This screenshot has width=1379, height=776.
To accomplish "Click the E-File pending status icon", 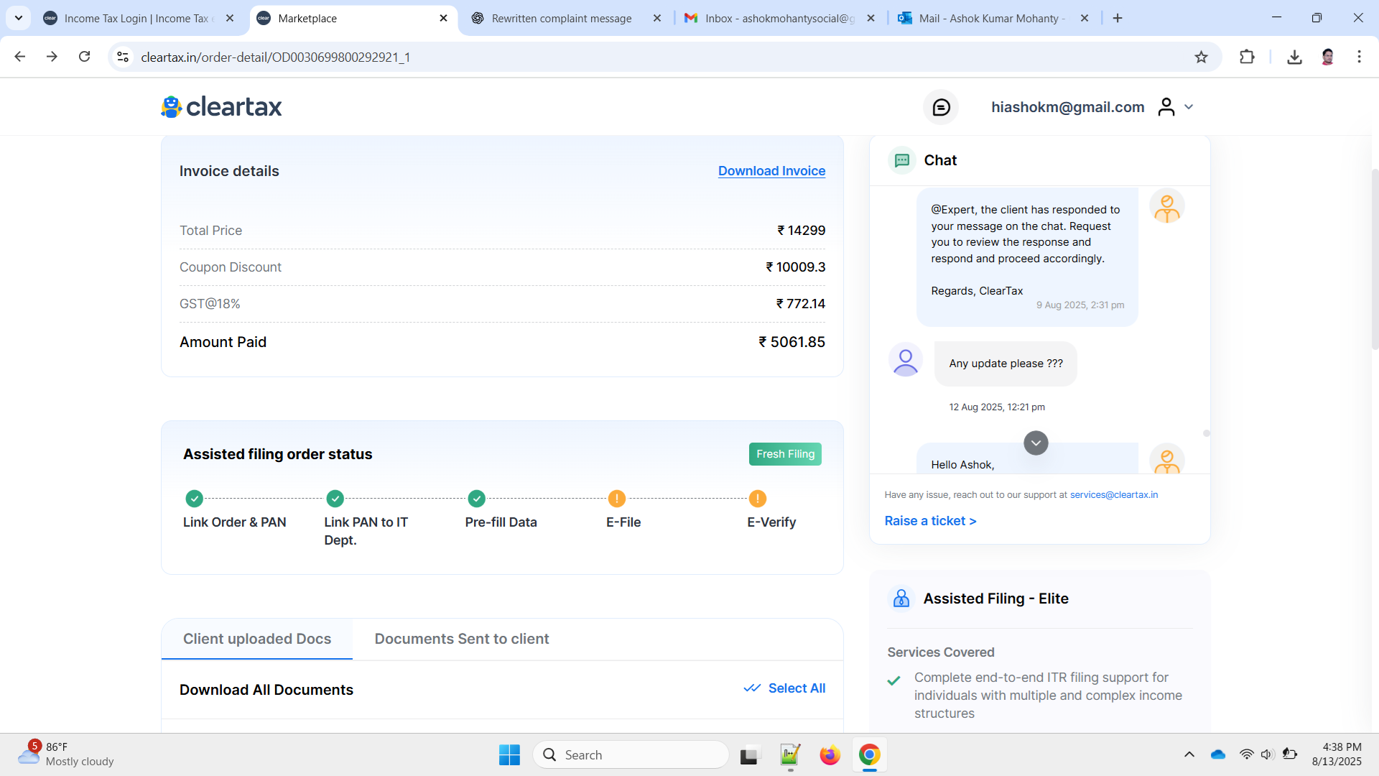I will click(x=616, y=499).
